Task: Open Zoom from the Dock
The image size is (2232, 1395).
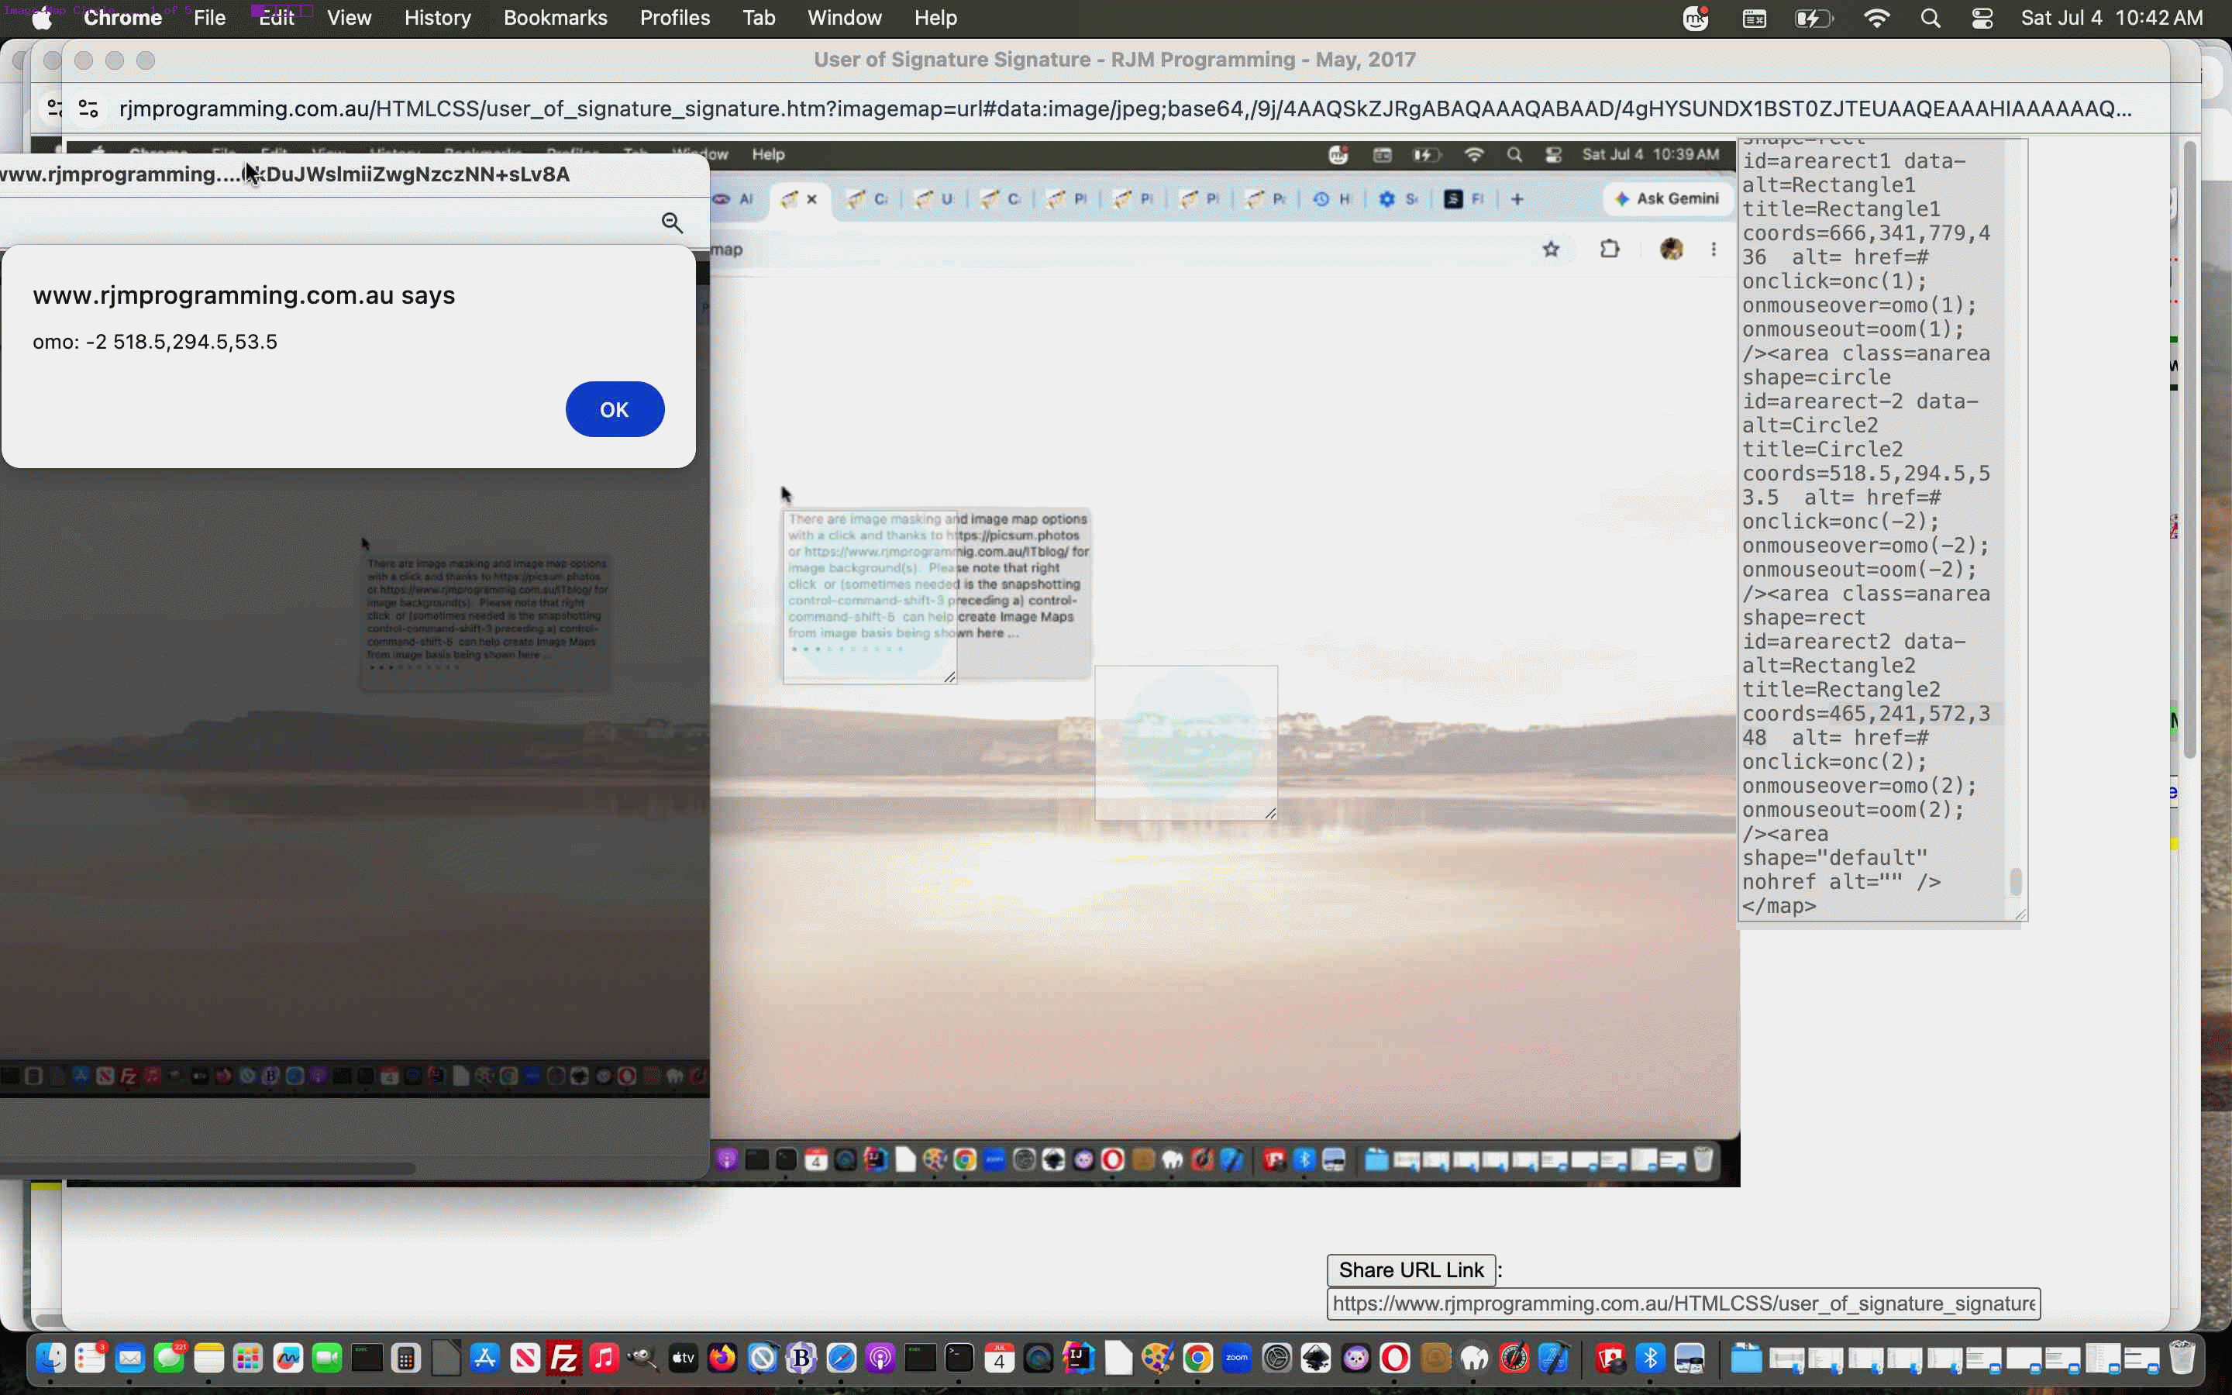Action: pyautogui.click(x=1237, y=1358)
